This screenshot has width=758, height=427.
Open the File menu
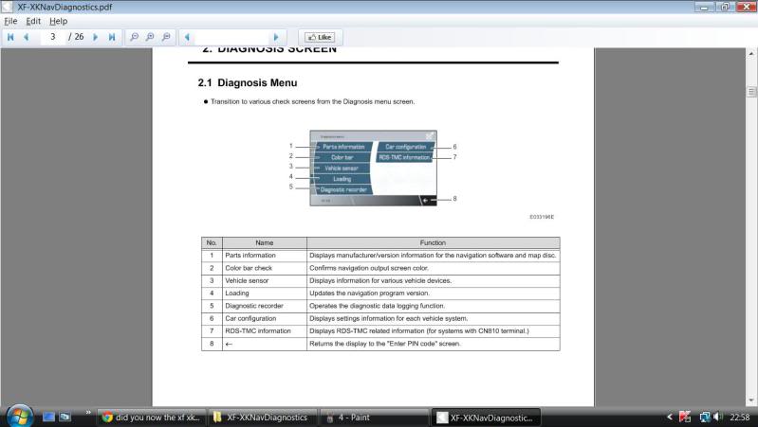click(x=10, y=21)
